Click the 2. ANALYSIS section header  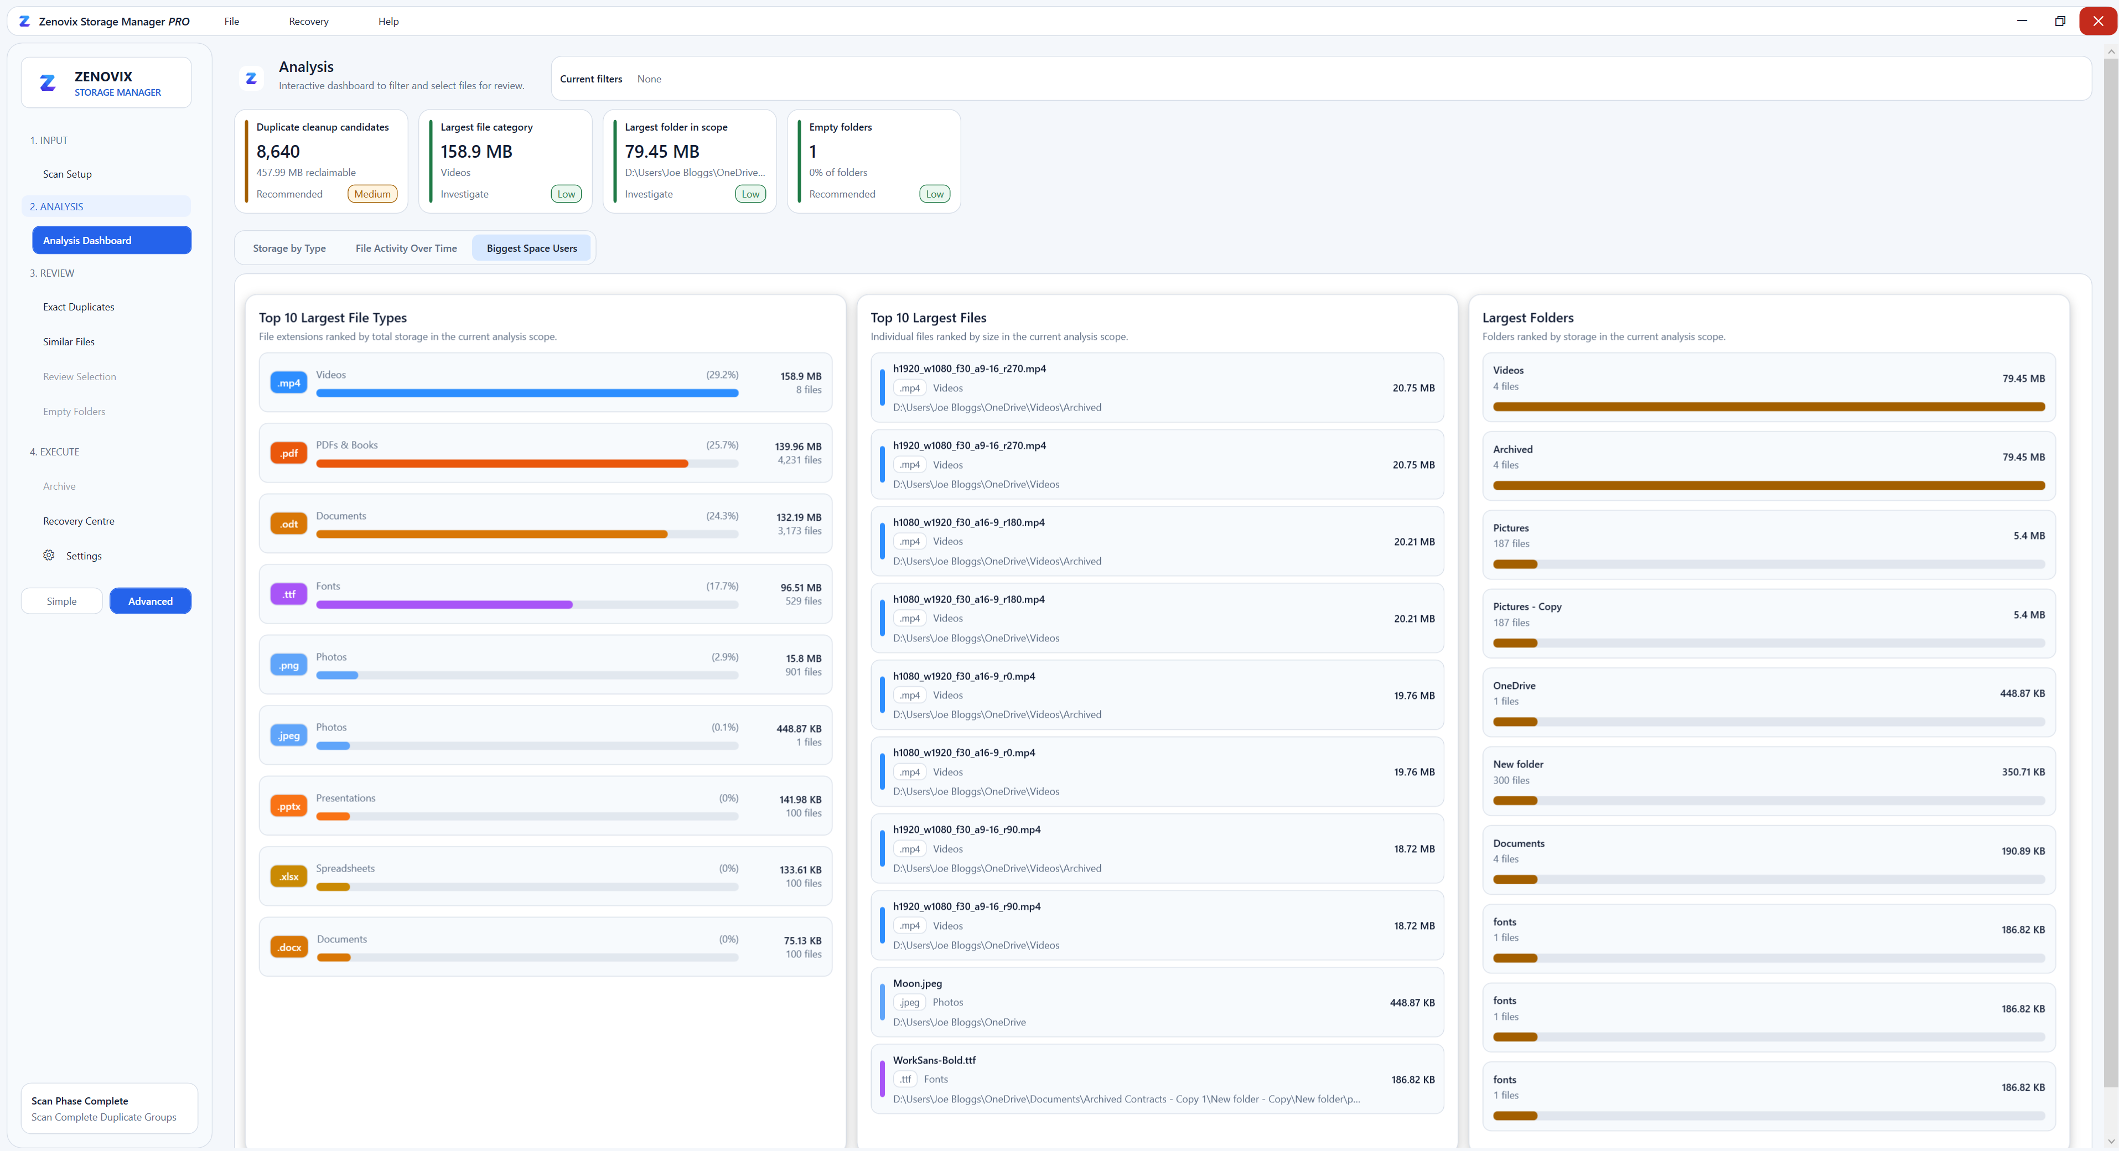(106, 206)
